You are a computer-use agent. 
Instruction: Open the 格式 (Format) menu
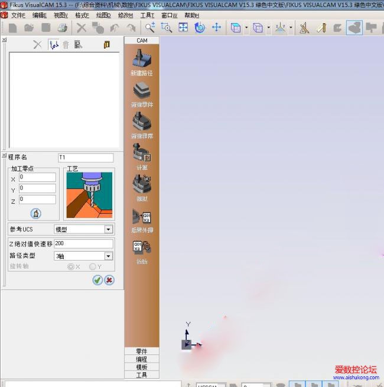click(82, 15)
